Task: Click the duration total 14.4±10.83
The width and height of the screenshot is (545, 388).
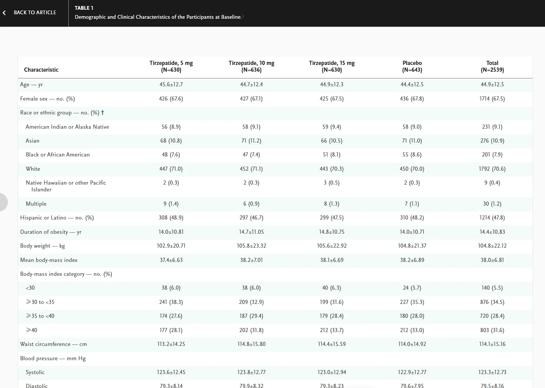Action: pyautogui.click(x=492, y=232)
